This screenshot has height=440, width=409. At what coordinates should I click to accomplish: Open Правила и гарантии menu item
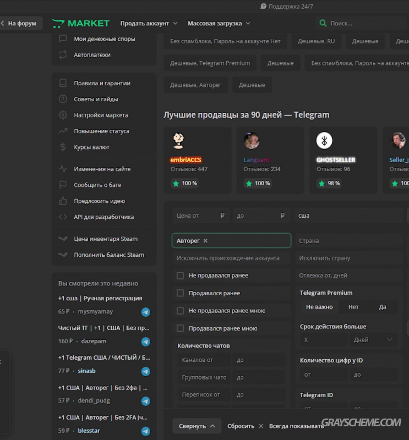pyautogui.click(x=102, y=83)
